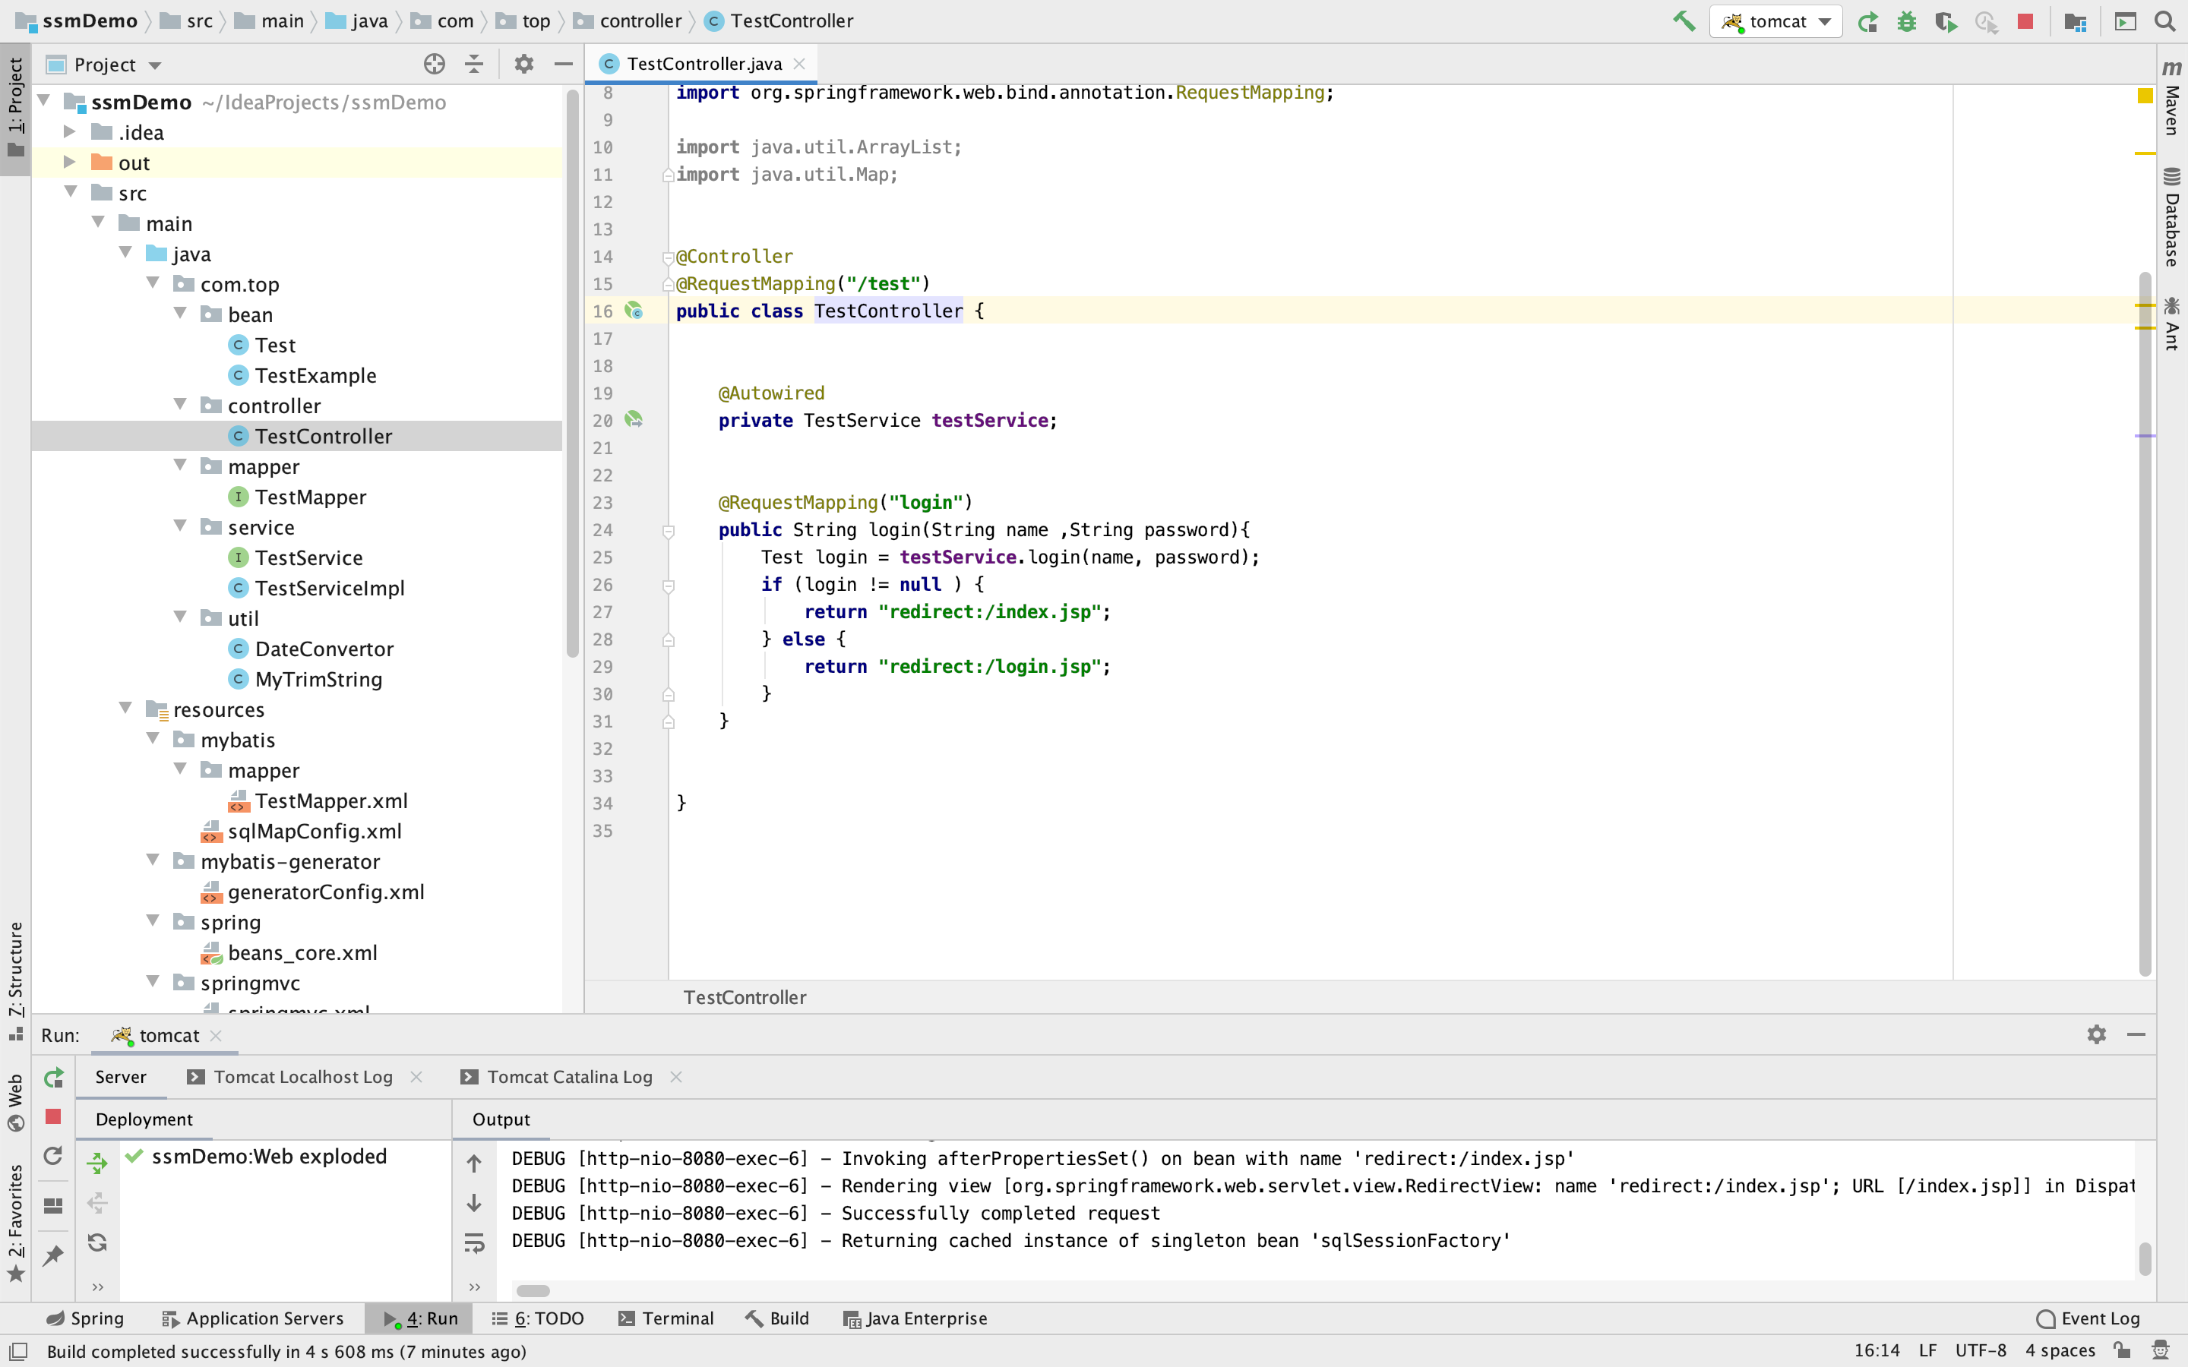Click the Build project hammer icon
The image size is (2188, 1367).
1684,21
